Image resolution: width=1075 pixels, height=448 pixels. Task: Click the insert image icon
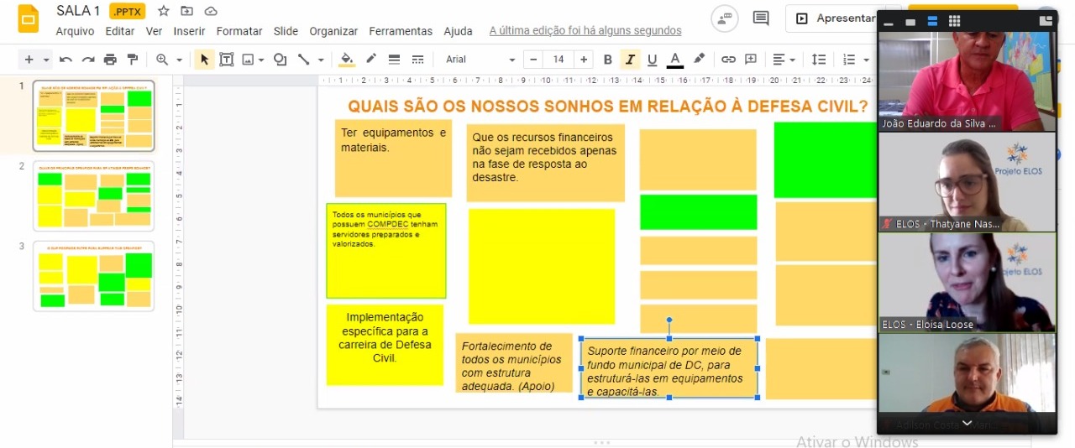click(x=248, y=60)
